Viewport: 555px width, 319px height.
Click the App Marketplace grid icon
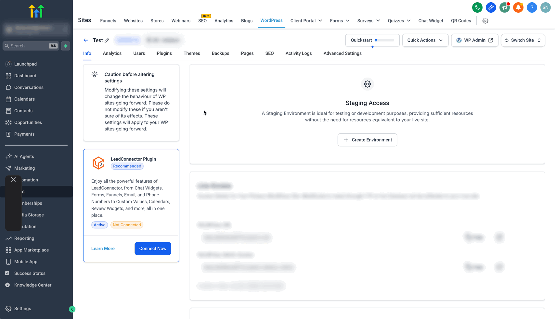point(8,250)
